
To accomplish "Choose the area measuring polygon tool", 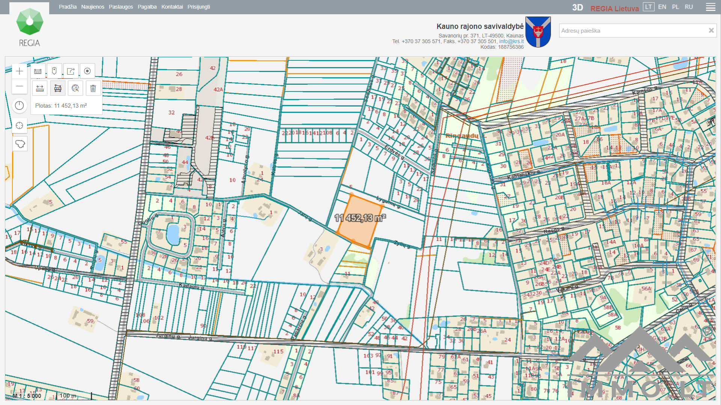I will pyautogui.click(x=58, y=88).
